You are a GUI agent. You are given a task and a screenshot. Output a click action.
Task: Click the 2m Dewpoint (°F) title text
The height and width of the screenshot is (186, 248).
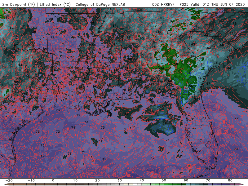pos(19,4)
